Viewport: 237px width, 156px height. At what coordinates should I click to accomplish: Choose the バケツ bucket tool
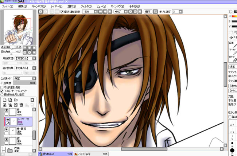[x=233, y=59]
